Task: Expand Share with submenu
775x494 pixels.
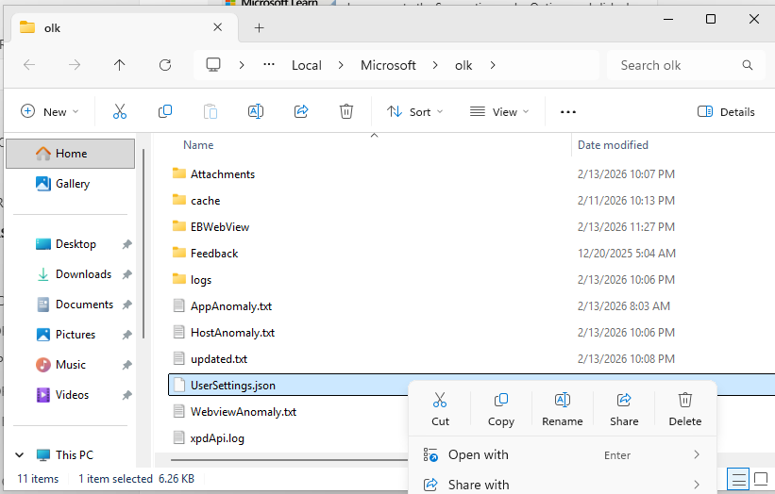Action: click(697, 485)
